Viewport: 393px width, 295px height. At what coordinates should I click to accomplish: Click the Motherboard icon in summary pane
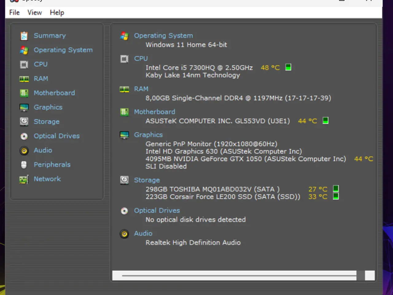click(124, 112)
